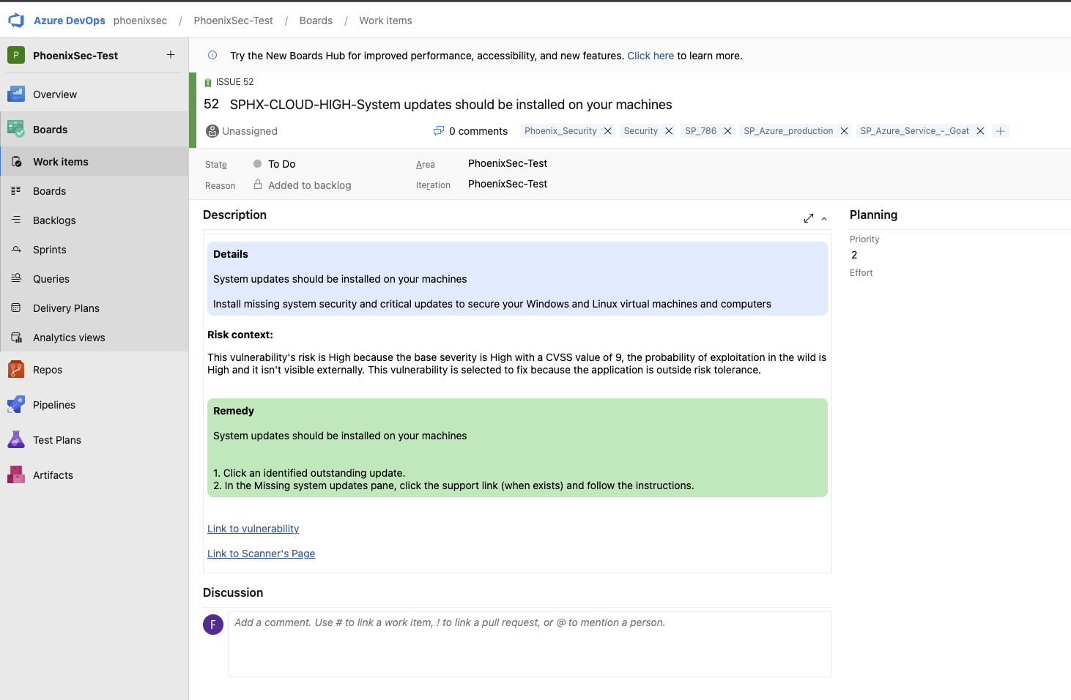The height and width of the screenshot is (700, 1071).
Task: Click the Details heading in blue box
Action: [231, 254]
